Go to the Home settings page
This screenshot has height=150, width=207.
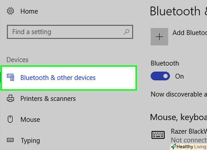(x=29, y=11)
